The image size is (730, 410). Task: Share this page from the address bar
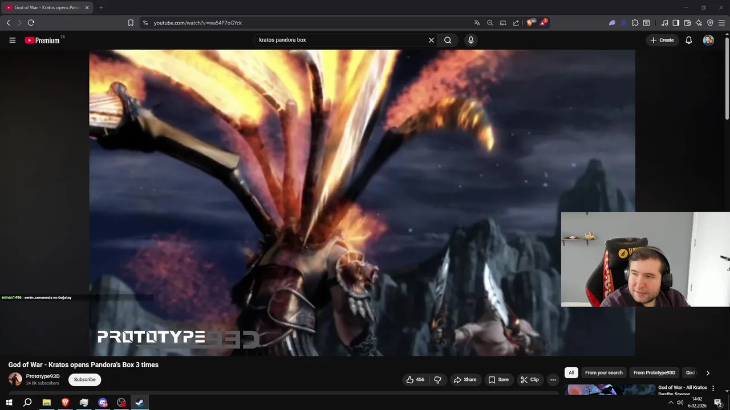pos(516,23)
